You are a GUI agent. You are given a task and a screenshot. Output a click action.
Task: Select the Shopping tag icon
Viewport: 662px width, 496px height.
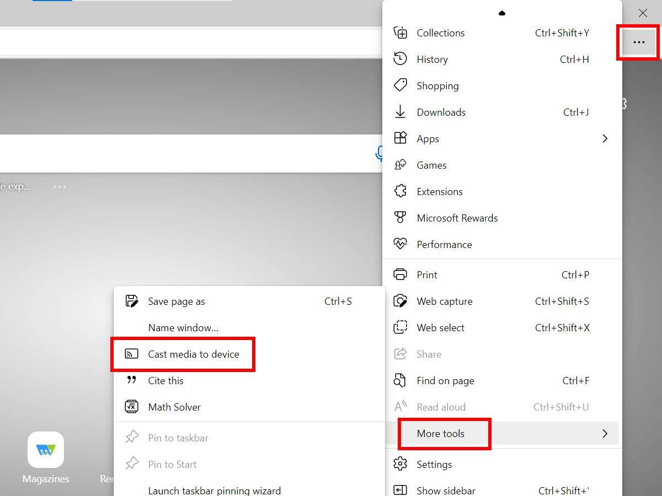click(400, 85)
